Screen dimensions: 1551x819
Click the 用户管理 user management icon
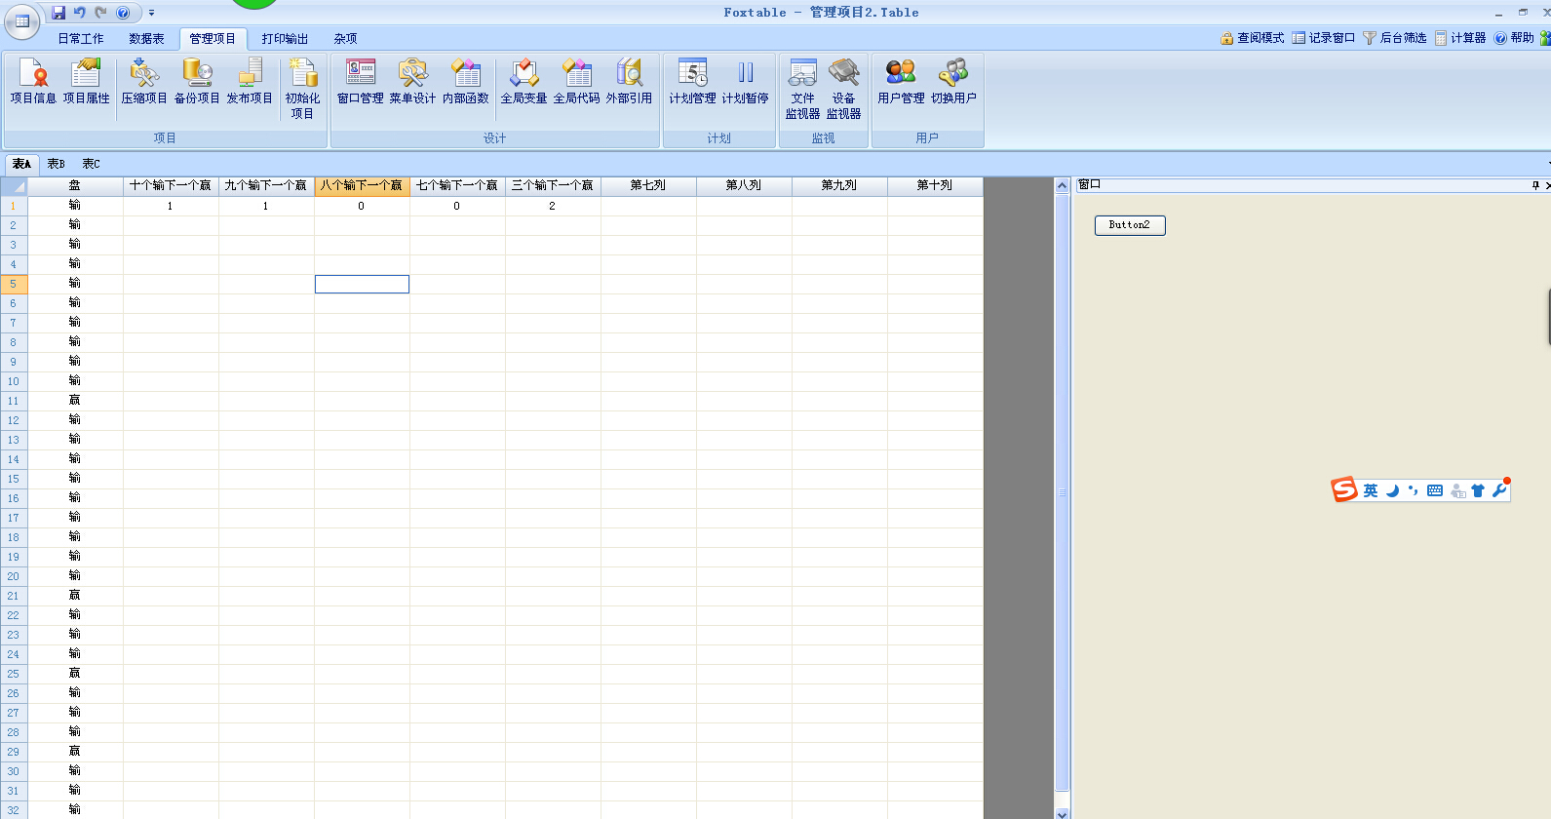pyautogui.click(x=901, y=81)
